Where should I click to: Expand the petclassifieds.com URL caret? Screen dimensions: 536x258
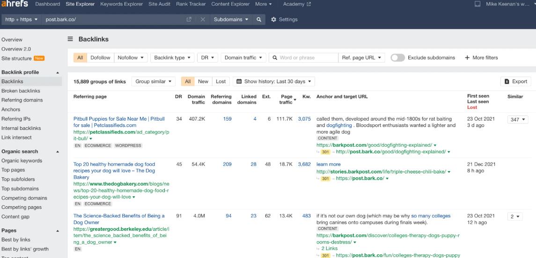click(91, 138)
